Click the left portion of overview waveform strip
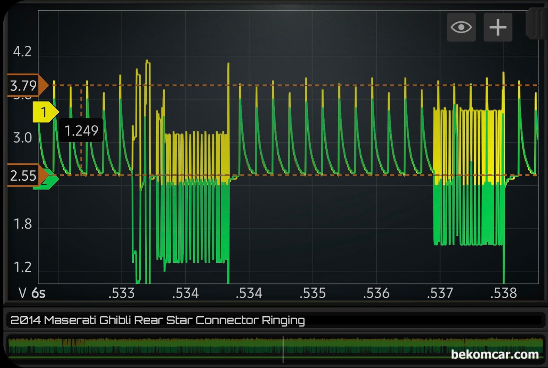Image resolution: width=548 pixels, height=368 pixels. 74,347
